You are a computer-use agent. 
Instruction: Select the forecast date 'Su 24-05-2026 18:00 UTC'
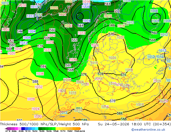(125, 124)
